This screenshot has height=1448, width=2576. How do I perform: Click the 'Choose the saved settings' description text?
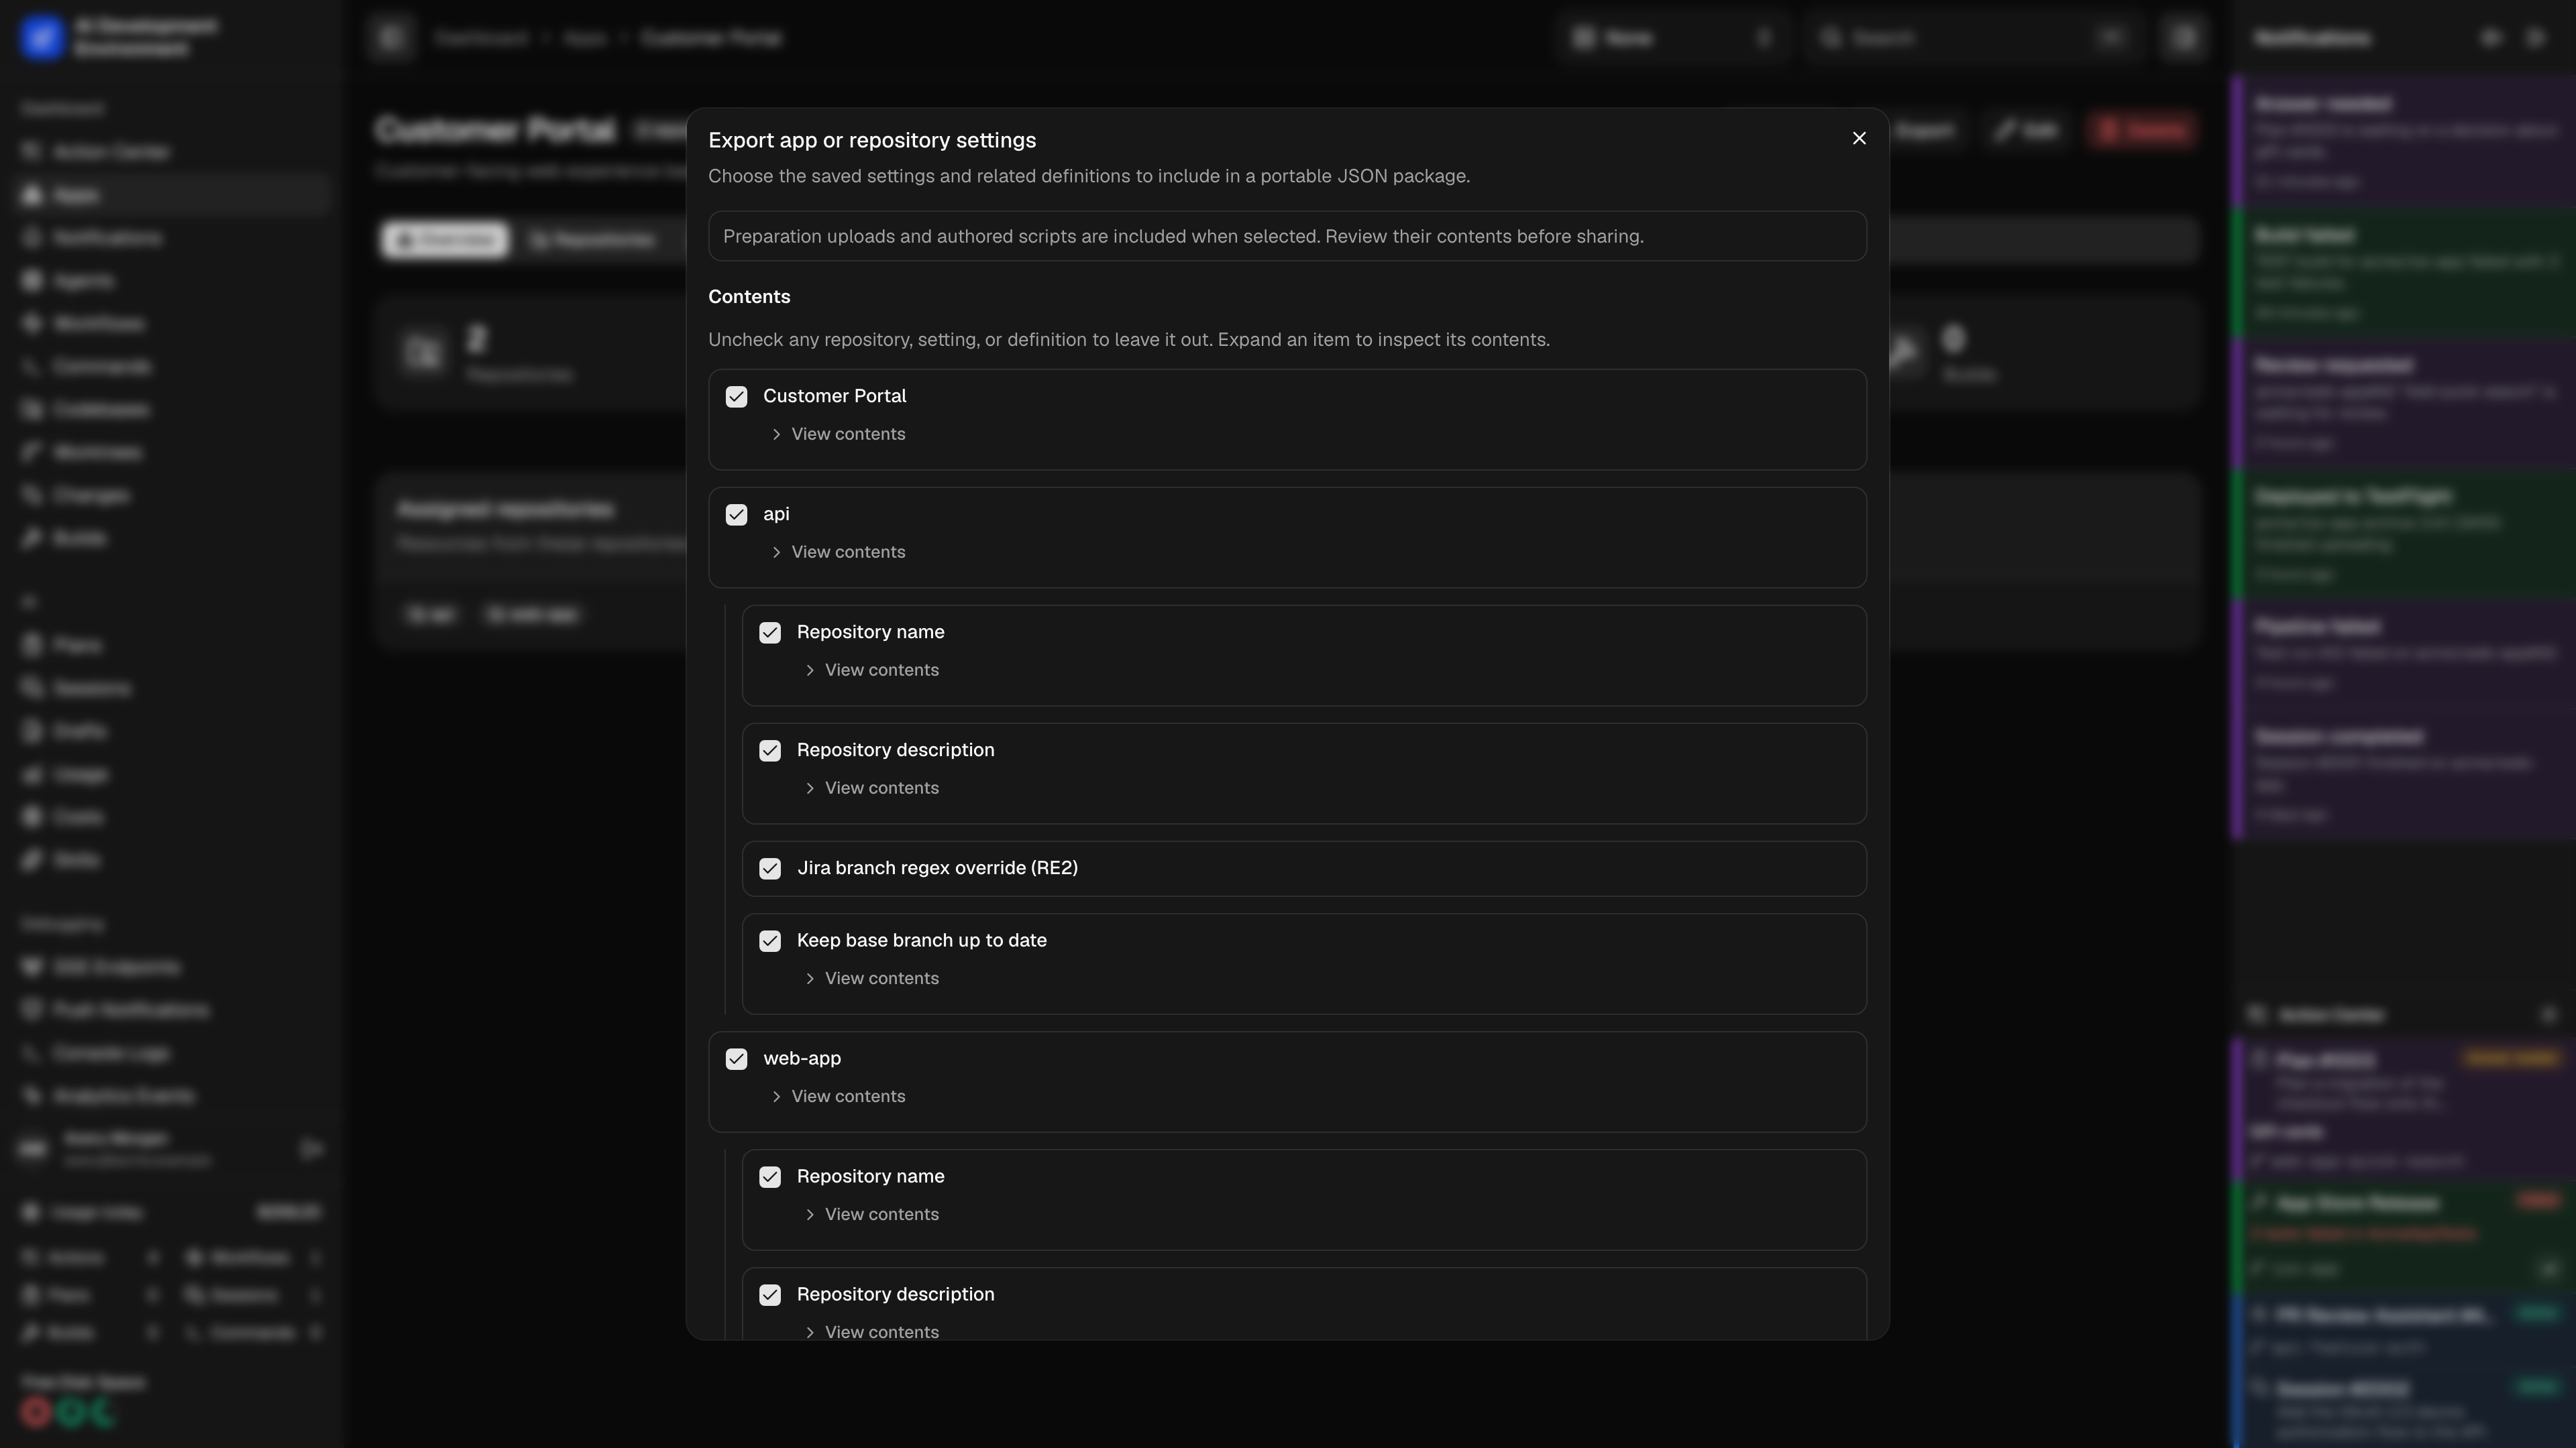1089,176
